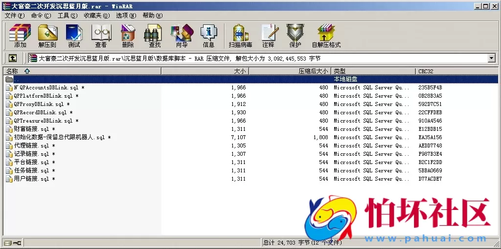Sort by 大小 column header
Screen dimensions: 501x249
tap(205, 71)
